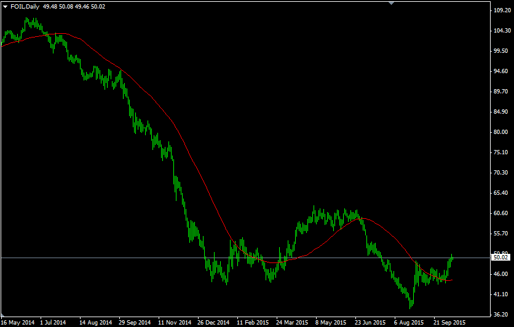
Task: Click the 104.30 price scale label
Action: [502, 31]
